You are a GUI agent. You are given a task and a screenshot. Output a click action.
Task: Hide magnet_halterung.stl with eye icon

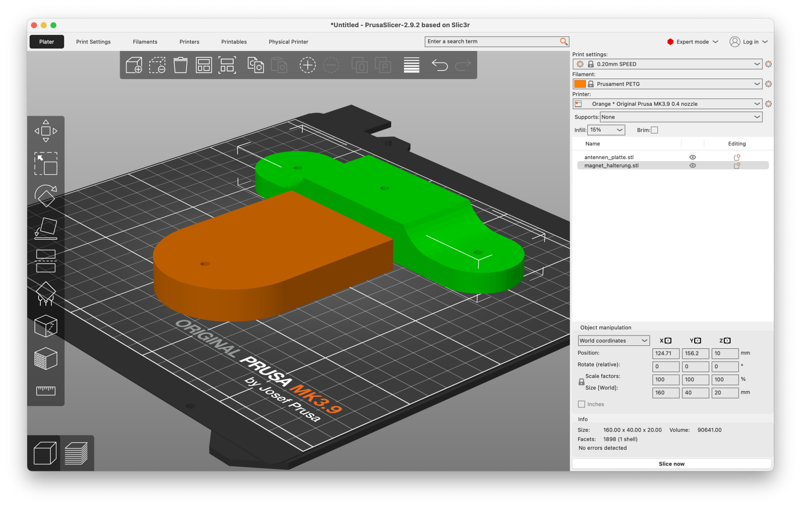693,166
